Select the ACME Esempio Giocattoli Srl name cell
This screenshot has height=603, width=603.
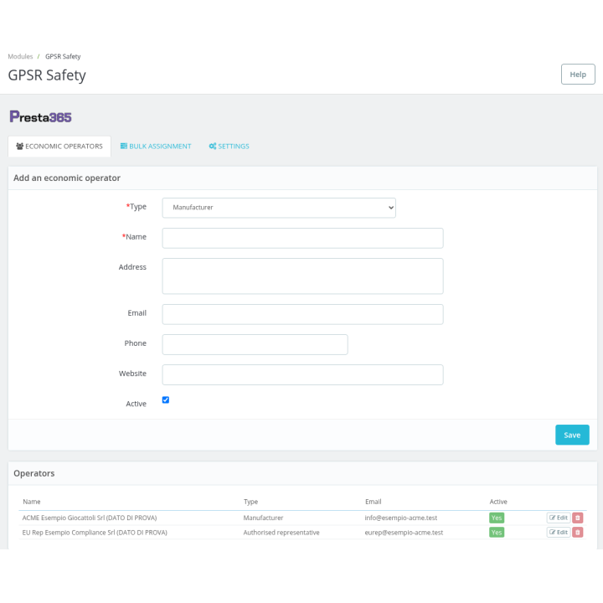pos(90,518)
